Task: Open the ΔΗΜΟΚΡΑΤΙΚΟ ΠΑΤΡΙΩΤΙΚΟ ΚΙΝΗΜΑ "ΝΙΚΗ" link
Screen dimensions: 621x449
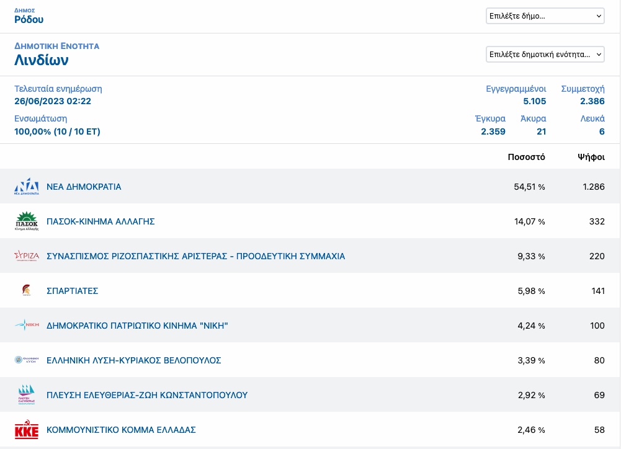Action: [138, 326]
